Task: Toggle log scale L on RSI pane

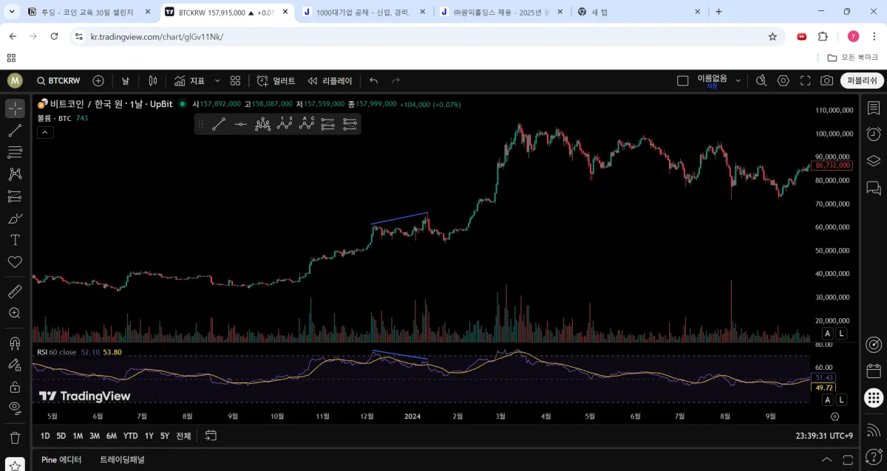Action: pos(842,399)
